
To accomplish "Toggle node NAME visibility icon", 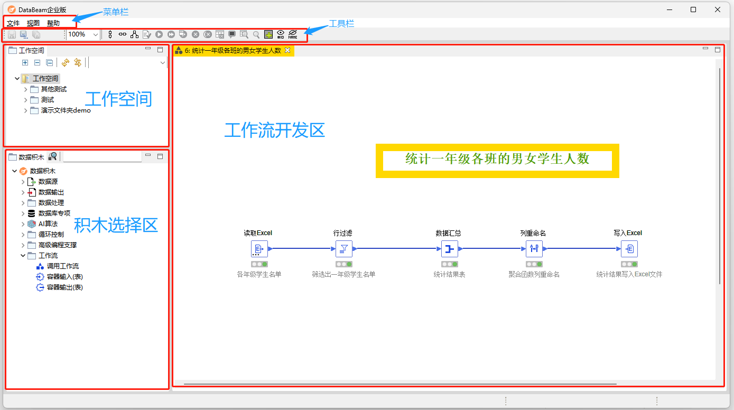I will [x=292, y=34].
